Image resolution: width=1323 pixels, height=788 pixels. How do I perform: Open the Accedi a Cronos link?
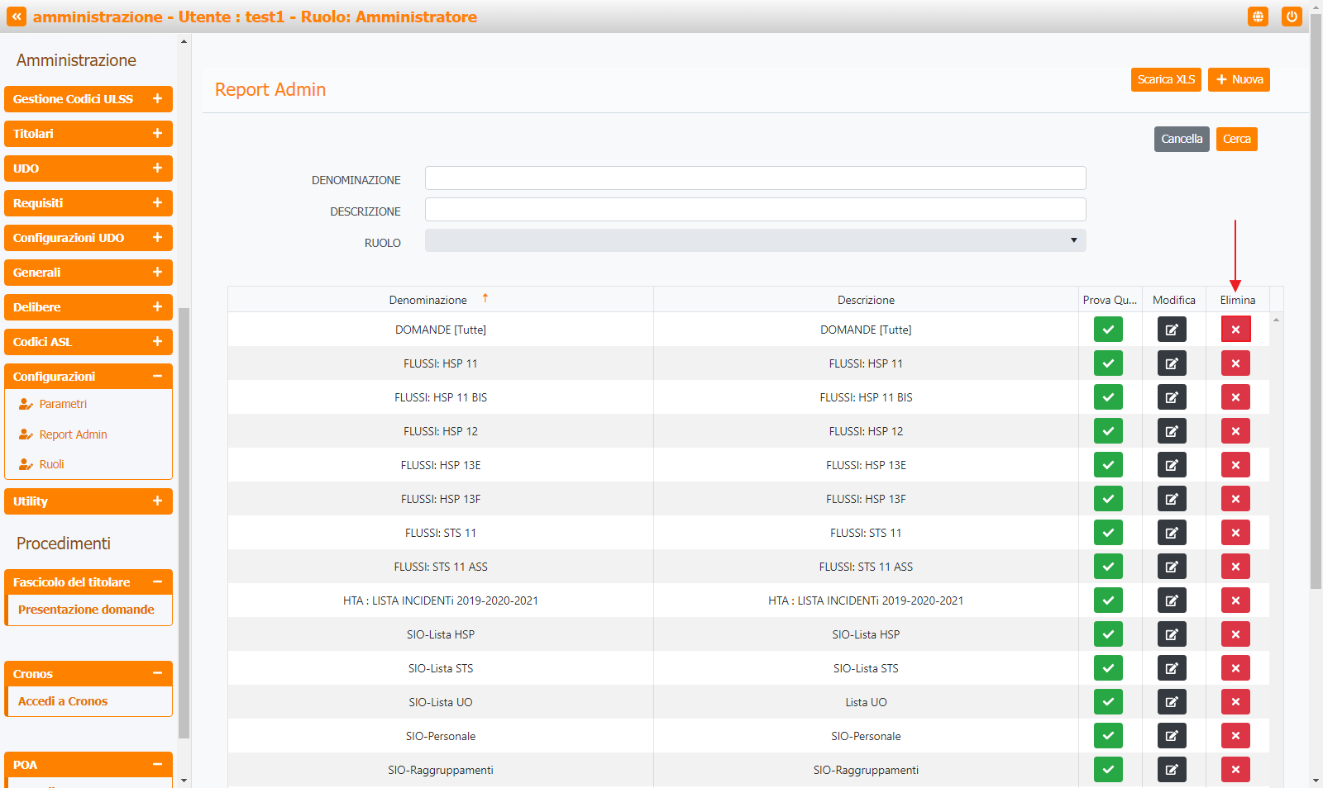(63, 701)
